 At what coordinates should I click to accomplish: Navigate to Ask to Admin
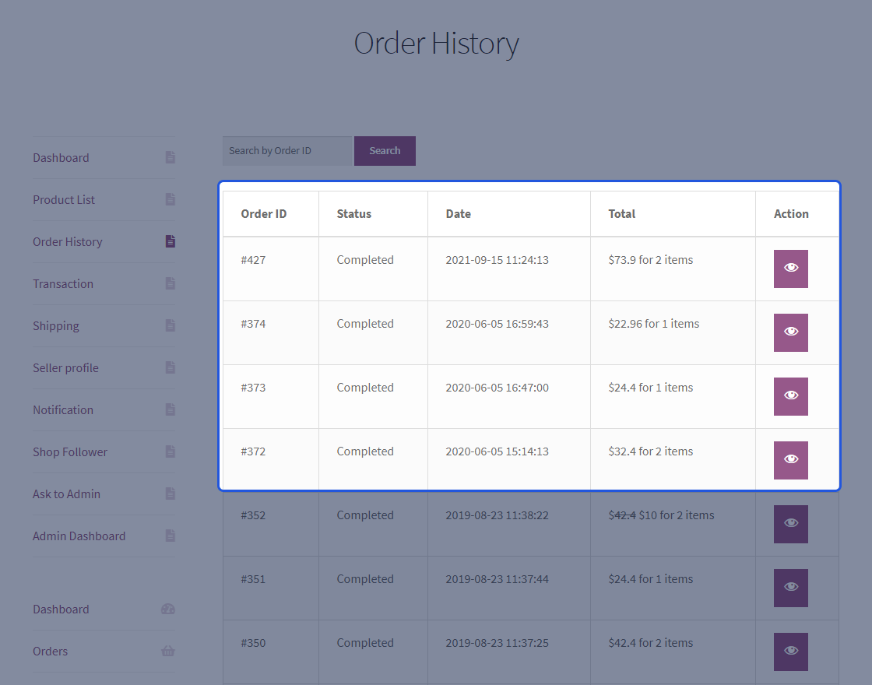tap(65, 494)
